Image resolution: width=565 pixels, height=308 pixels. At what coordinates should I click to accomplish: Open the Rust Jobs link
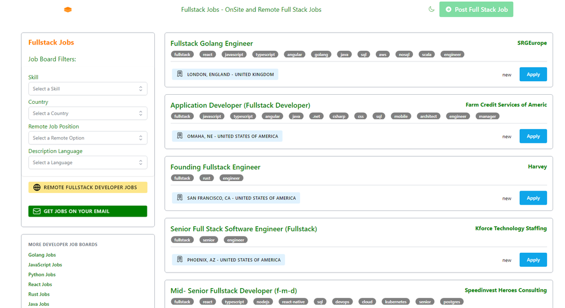tap(39, 294)
